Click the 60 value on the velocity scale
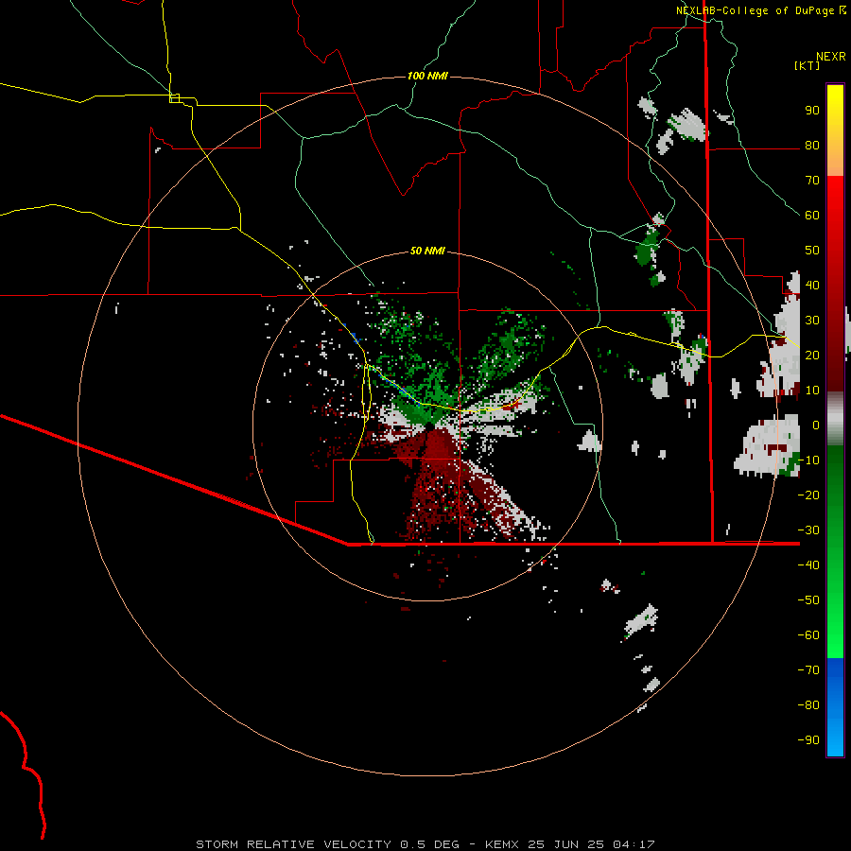Viewport: 851px width, 851px height. click(812, 216)
